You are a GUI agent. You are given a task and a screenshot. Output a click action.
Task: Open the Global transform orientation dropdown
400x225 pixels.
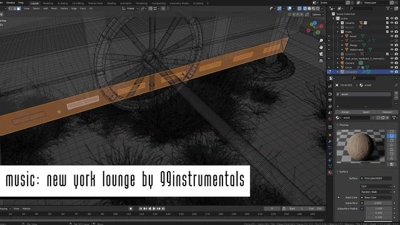pyautogui.click(x=131, y=8)
